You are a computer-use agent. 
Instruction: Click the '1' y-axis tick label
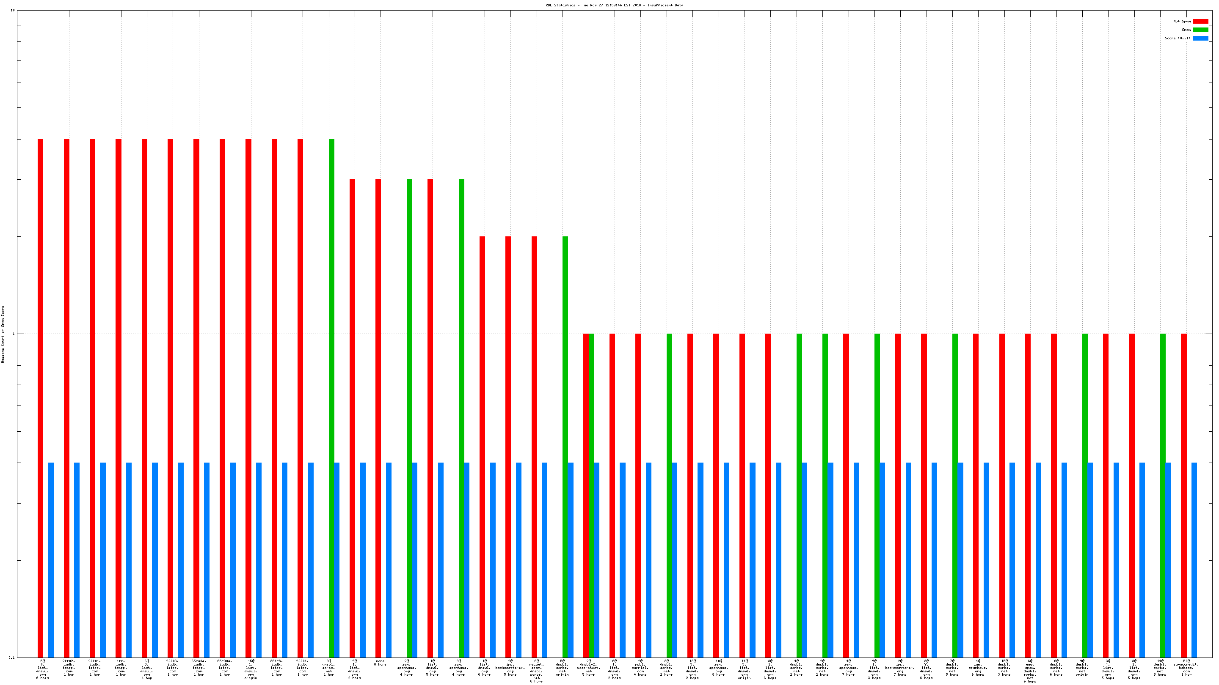13,334
